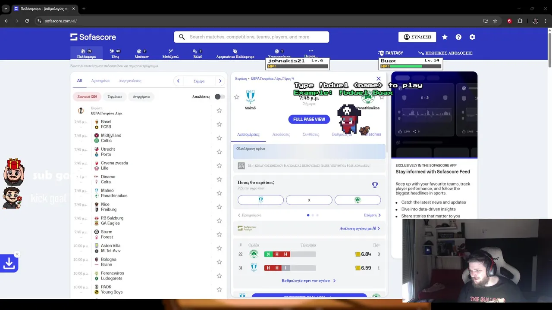Screen dimensions: 552x310
Task: Open the Sofascore app promo thumbnail
Action: pyautogui.click(x=434, y=115)
